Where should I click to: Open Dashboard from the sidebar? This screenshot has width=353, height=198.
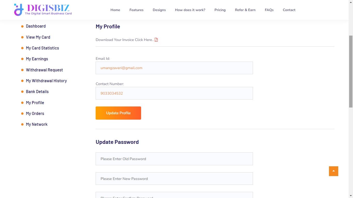point(36,26)
